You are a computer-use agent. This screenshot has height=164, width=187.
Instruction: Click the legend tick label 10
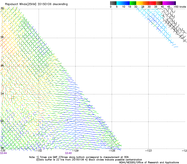[124, 7]
